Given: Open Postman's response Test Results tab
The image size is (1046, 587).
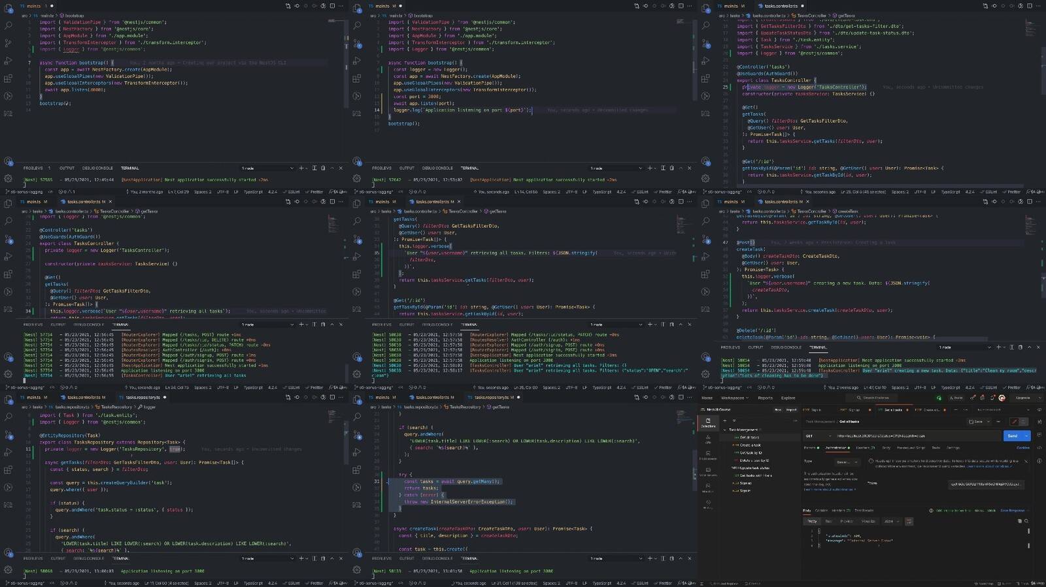Looking at the screenshot, I should (x=864, y=511).
